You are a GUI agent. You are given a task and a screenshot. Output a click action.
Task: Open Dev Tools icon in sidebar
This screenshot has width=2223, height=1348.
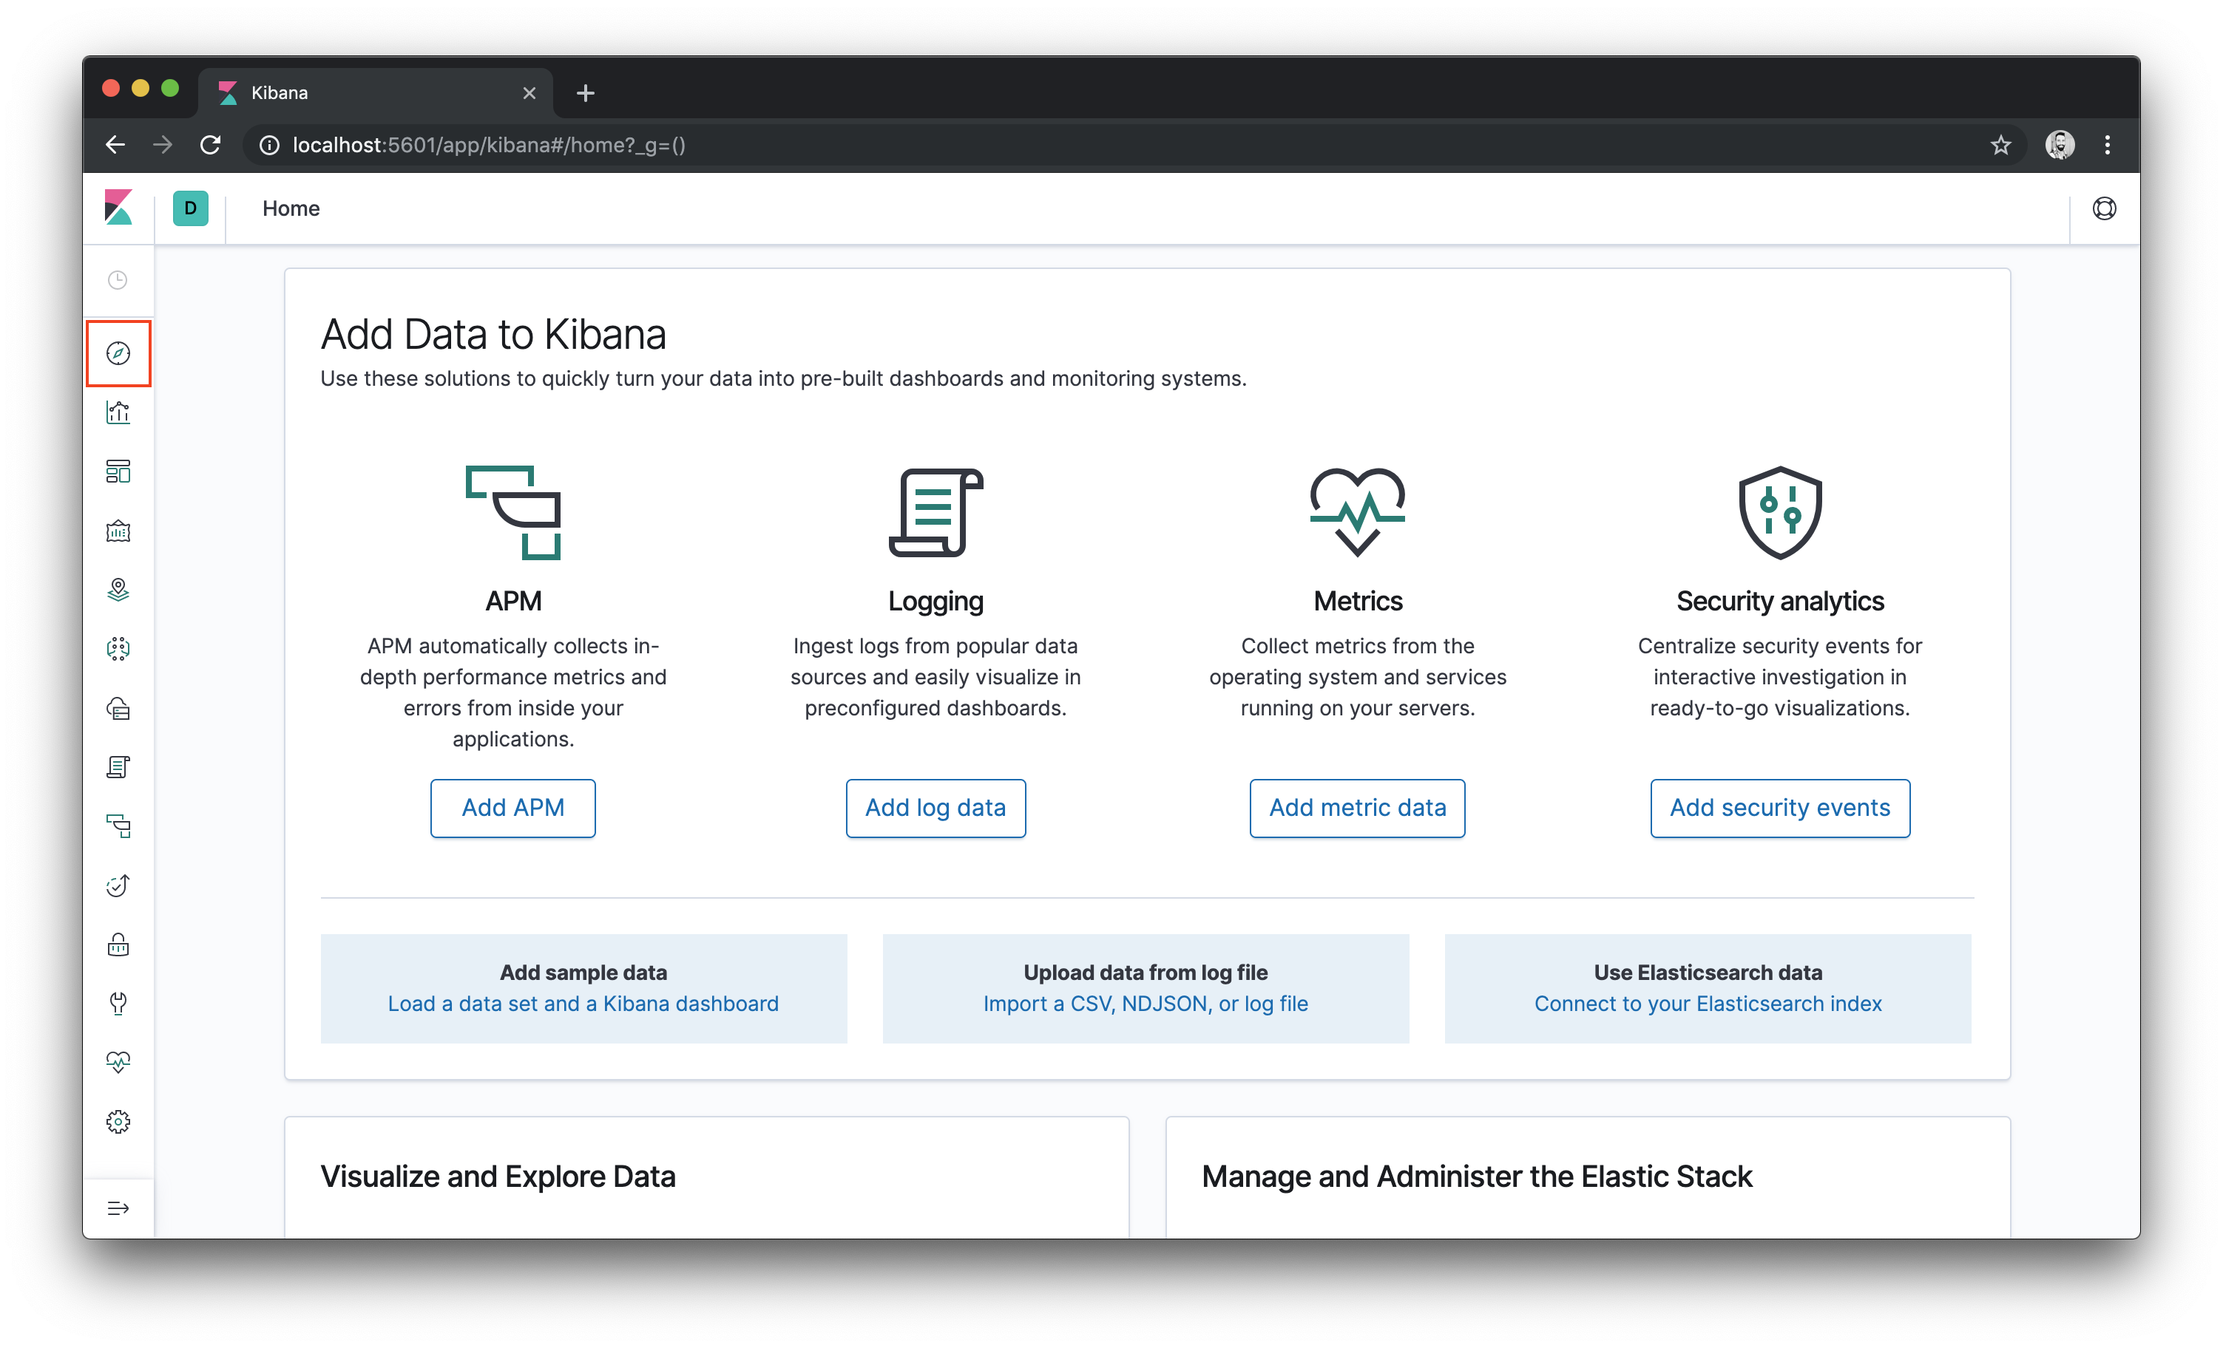click(x=118, y=1004)
